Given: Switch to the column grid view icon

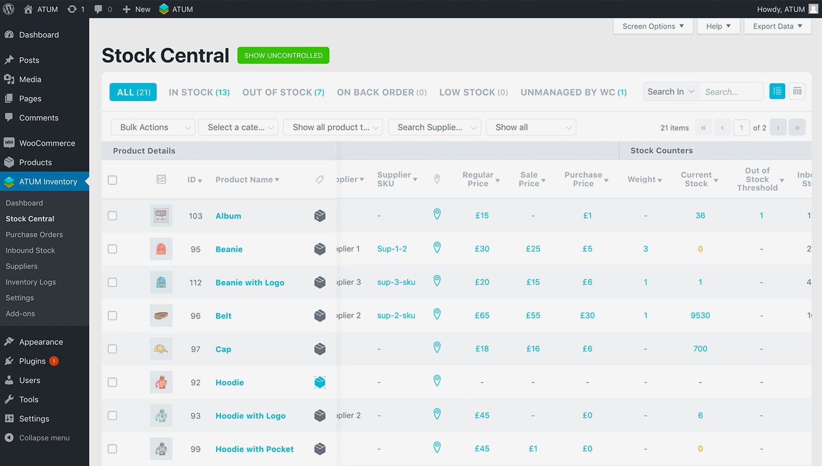Looking at the screenshot, I should [797, 91].
